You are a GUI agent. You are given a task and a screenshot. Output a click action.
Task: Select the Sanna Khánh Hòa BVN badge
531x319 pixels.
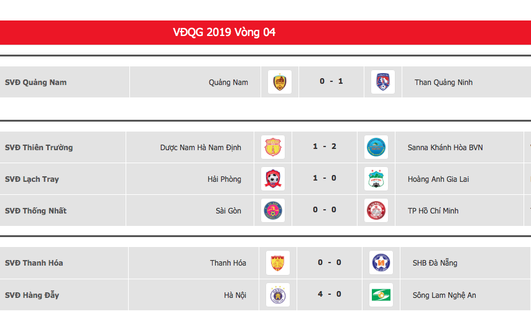(376, 147)
